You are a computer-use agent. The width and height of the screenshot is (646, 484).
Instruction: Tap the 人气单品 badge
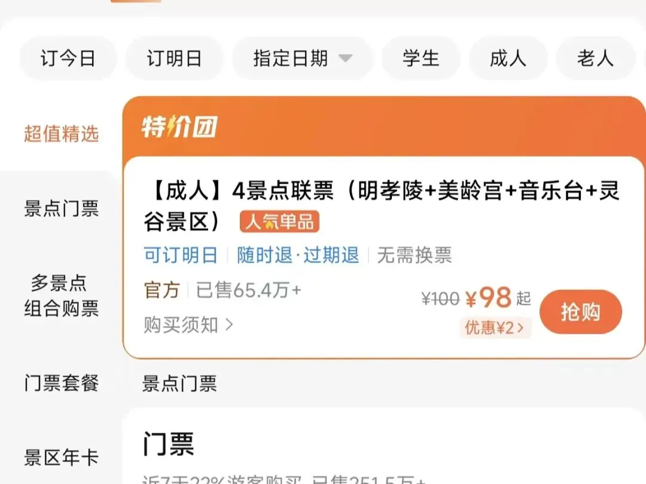pos(279,222)
